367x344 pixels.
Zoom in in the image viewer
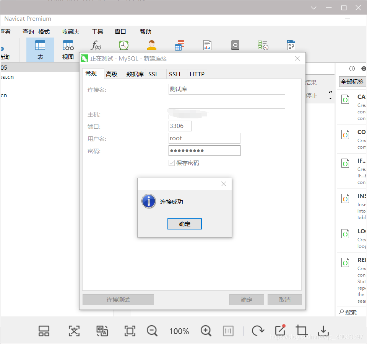pos(206,331)
